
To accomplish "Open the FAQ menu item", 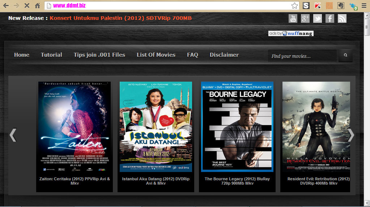I will 192,55.
